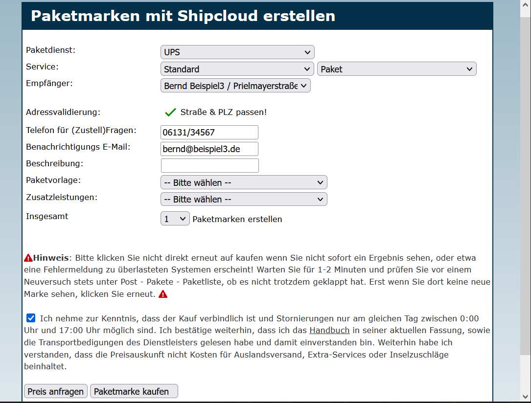Click the warning triangle after 'klicken Sie erneut'

[163, 294]
